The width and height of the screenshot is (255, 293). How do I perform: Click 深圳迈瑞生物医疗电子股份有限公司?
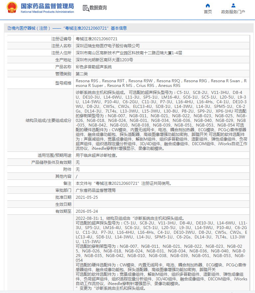108,46
